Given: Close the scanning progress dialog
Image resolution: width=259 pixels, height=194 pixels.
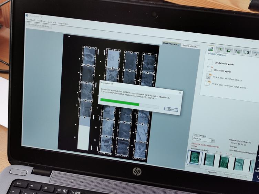Looking at the screenshot, I should (180, 93).
